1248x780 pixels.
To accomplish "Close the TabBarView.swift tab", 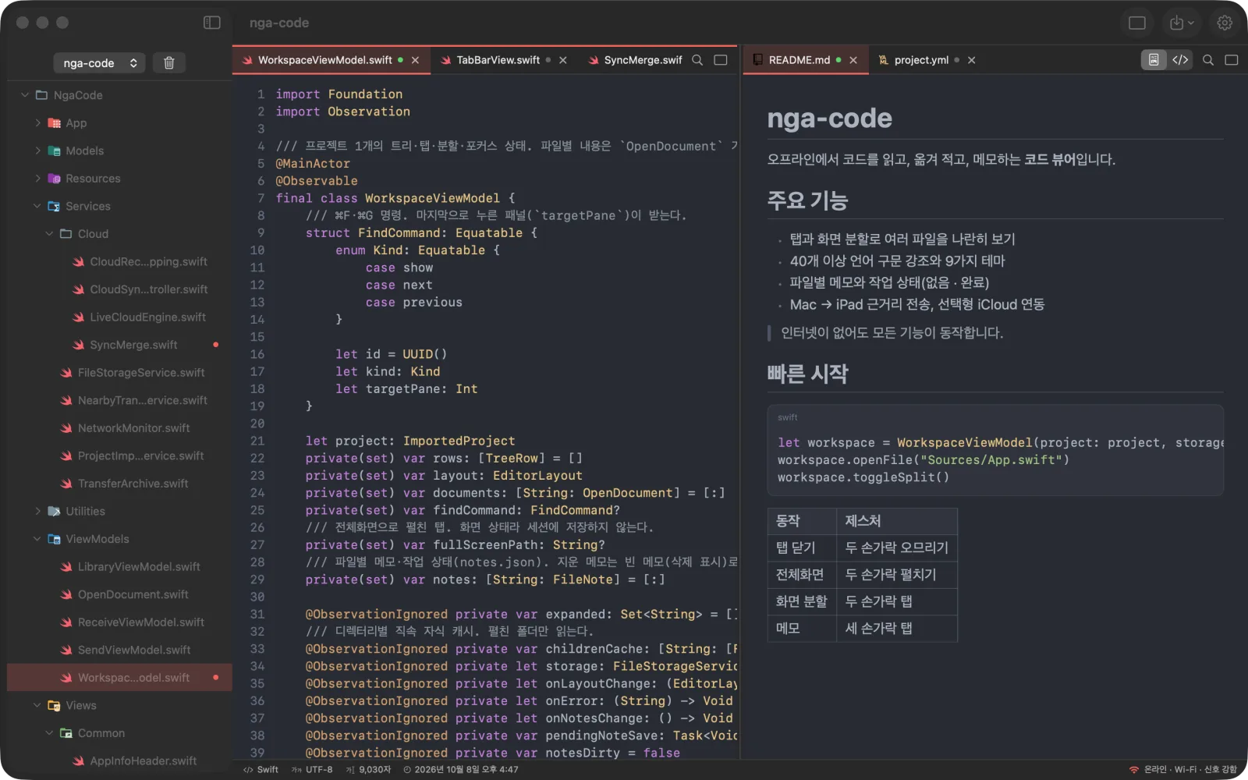I will [x=562, y=60].
